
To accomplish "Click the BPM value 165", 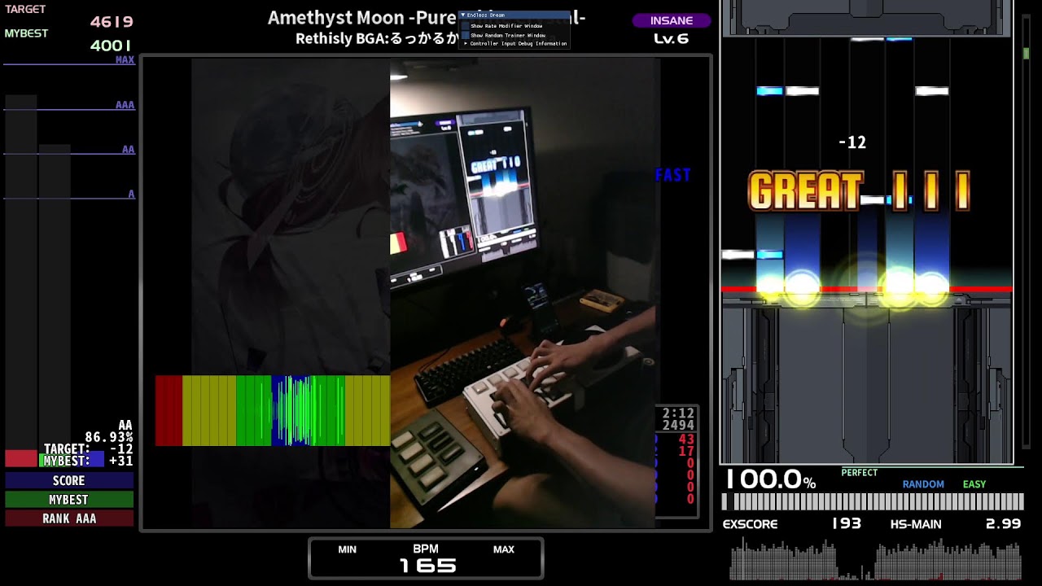I will click(x=427, y=566).
